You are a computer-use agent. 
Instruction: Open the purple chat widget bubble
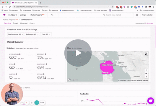[x=151, y=101]
